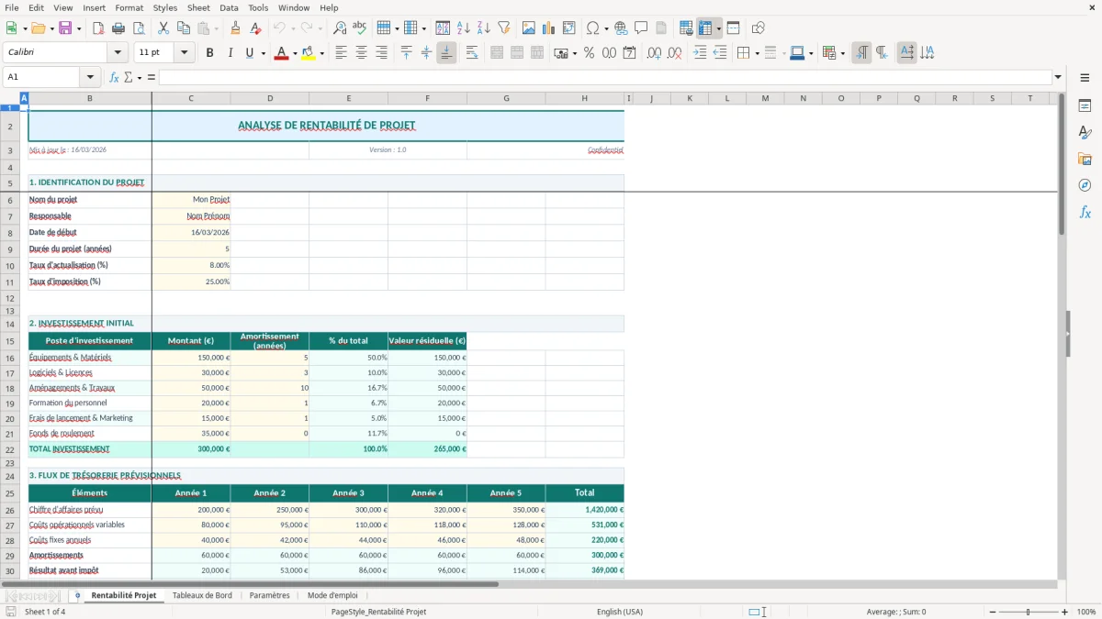This screenshot has width=1102, height=619.
Task: Sort descending Z to A
Action: [x=484, y=28]
